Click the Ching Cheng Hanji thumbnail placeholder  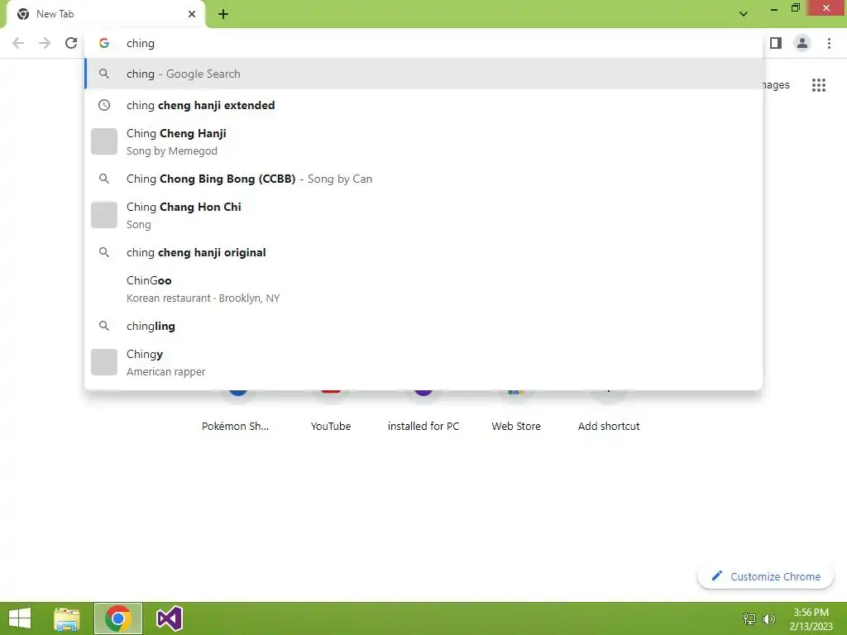click(x=104, y=141)
